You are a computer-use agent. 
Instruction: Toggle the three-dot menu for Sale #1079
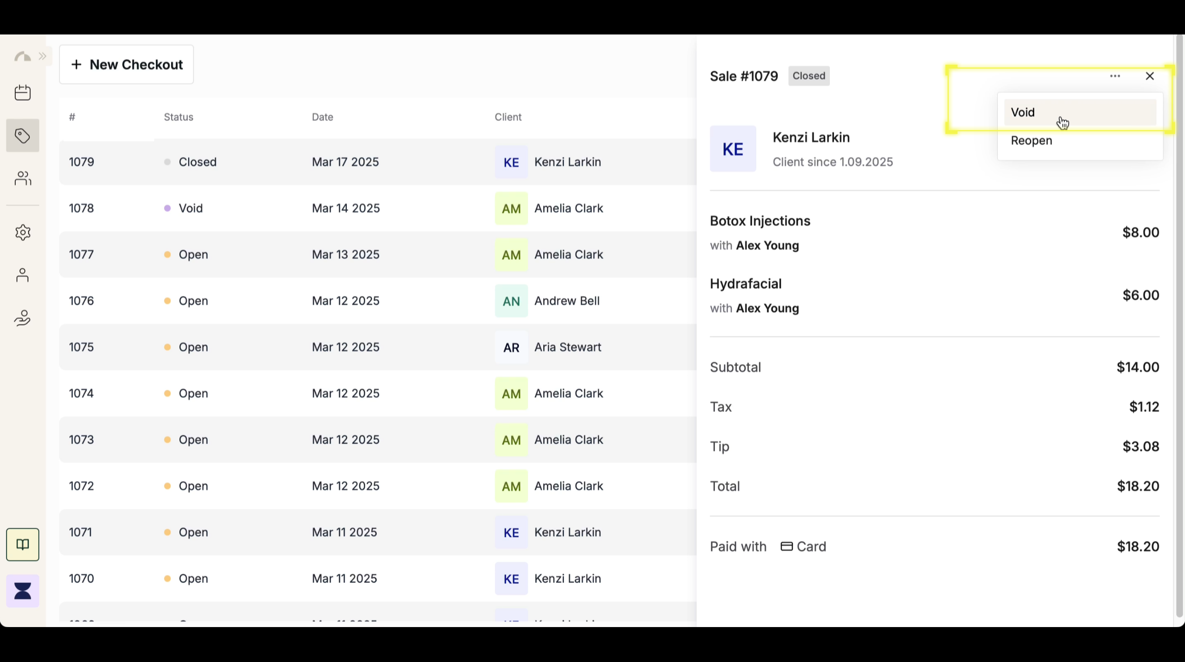pyautogui.click(x=1115, y=76)
